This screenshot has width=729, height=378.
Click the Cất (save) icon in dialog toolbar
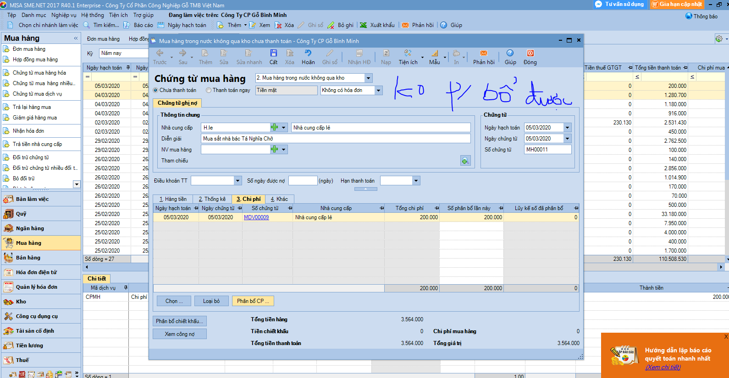(x=273, y=54)
